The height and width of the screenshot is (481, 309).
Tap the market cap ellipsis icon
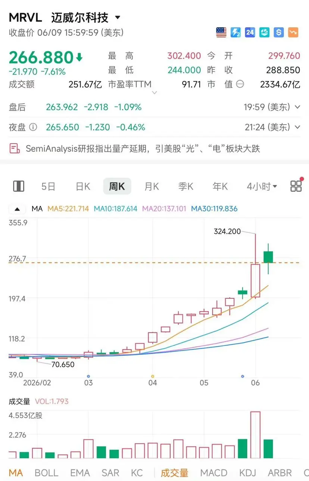pos(240,84)
